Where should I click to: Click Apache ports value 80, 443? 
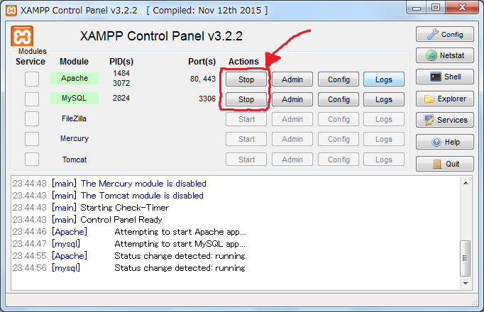[203, 79]
